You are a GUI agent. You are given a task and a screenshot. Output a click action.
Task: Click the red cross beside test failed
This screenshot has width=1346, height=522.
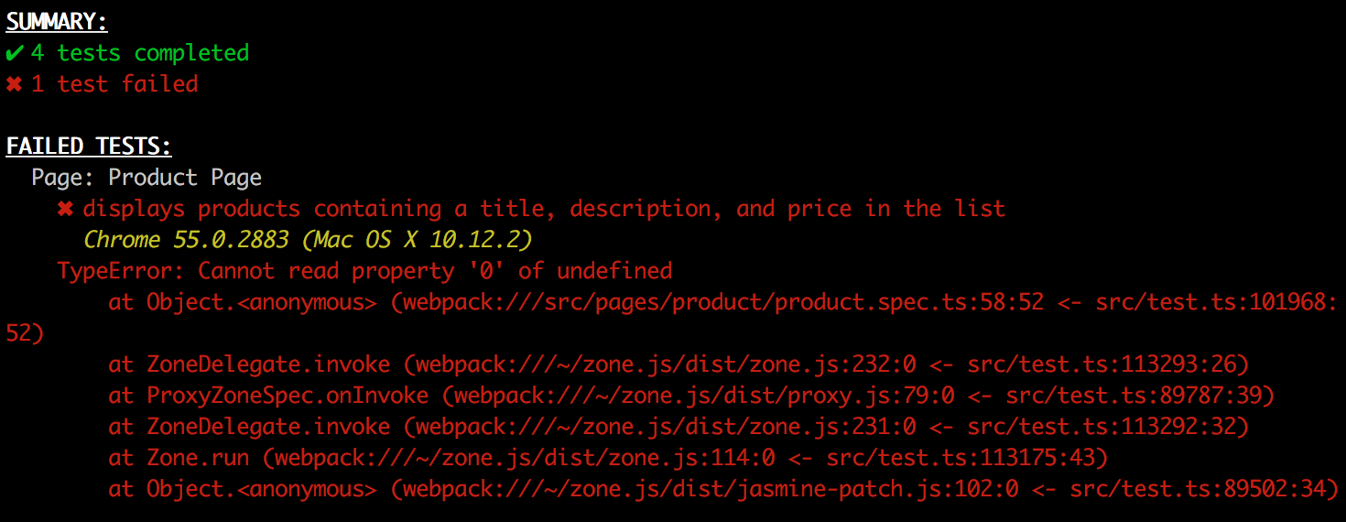14,84
